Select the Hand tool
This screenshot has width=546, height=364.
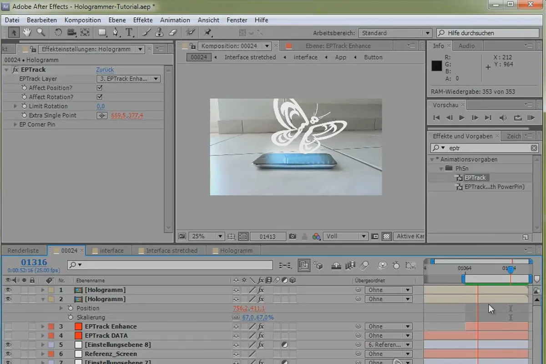pyautogui.click(x=27, y=32)
